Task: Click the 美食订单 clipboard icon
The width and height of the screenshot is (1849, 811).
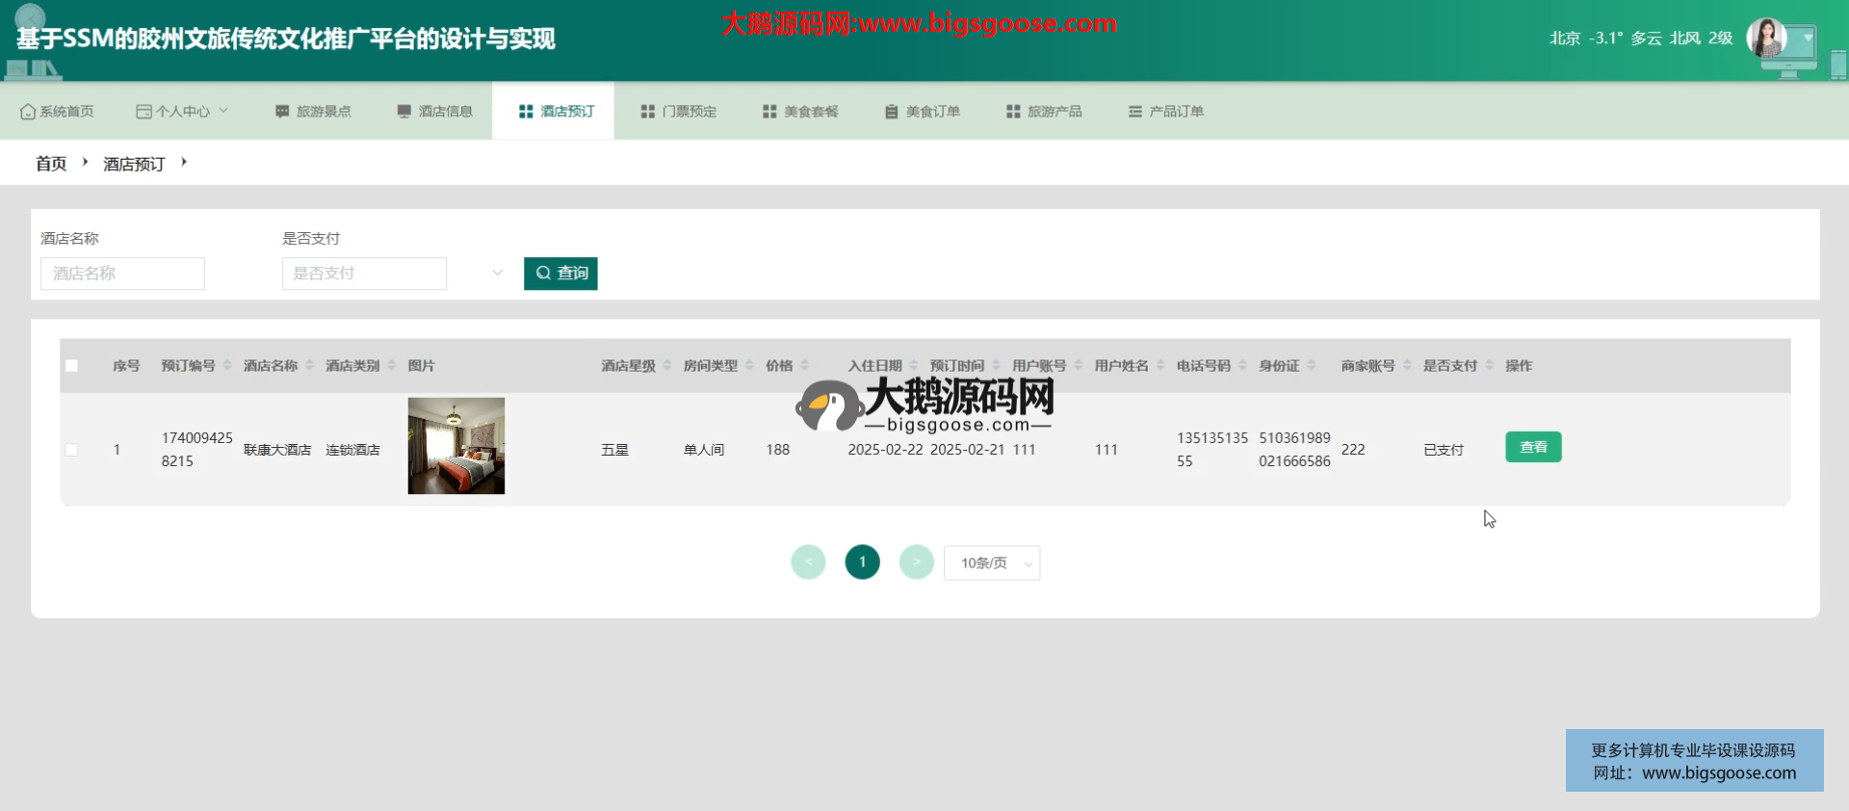Action: pyautogui.click(x=892, y=112)
